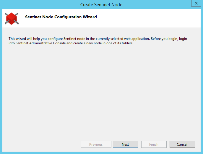This screenshot has width=203, height=154.
Task: Click the greyed-out Previous button
Action: click(96, 145)
